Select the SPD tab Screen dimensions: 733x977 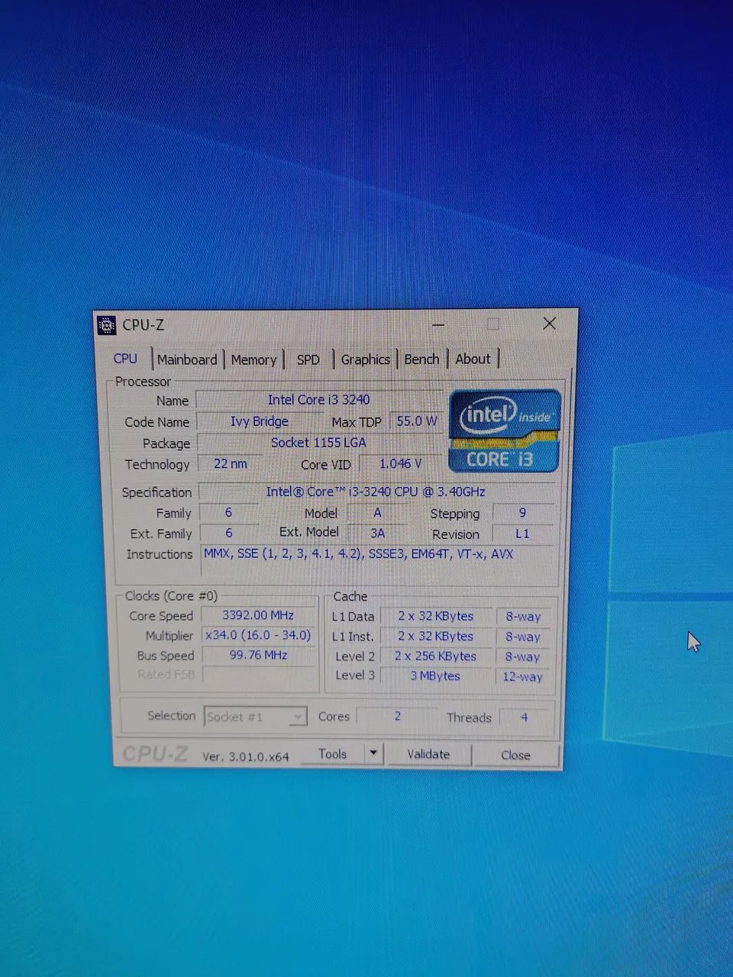(308, 360)
